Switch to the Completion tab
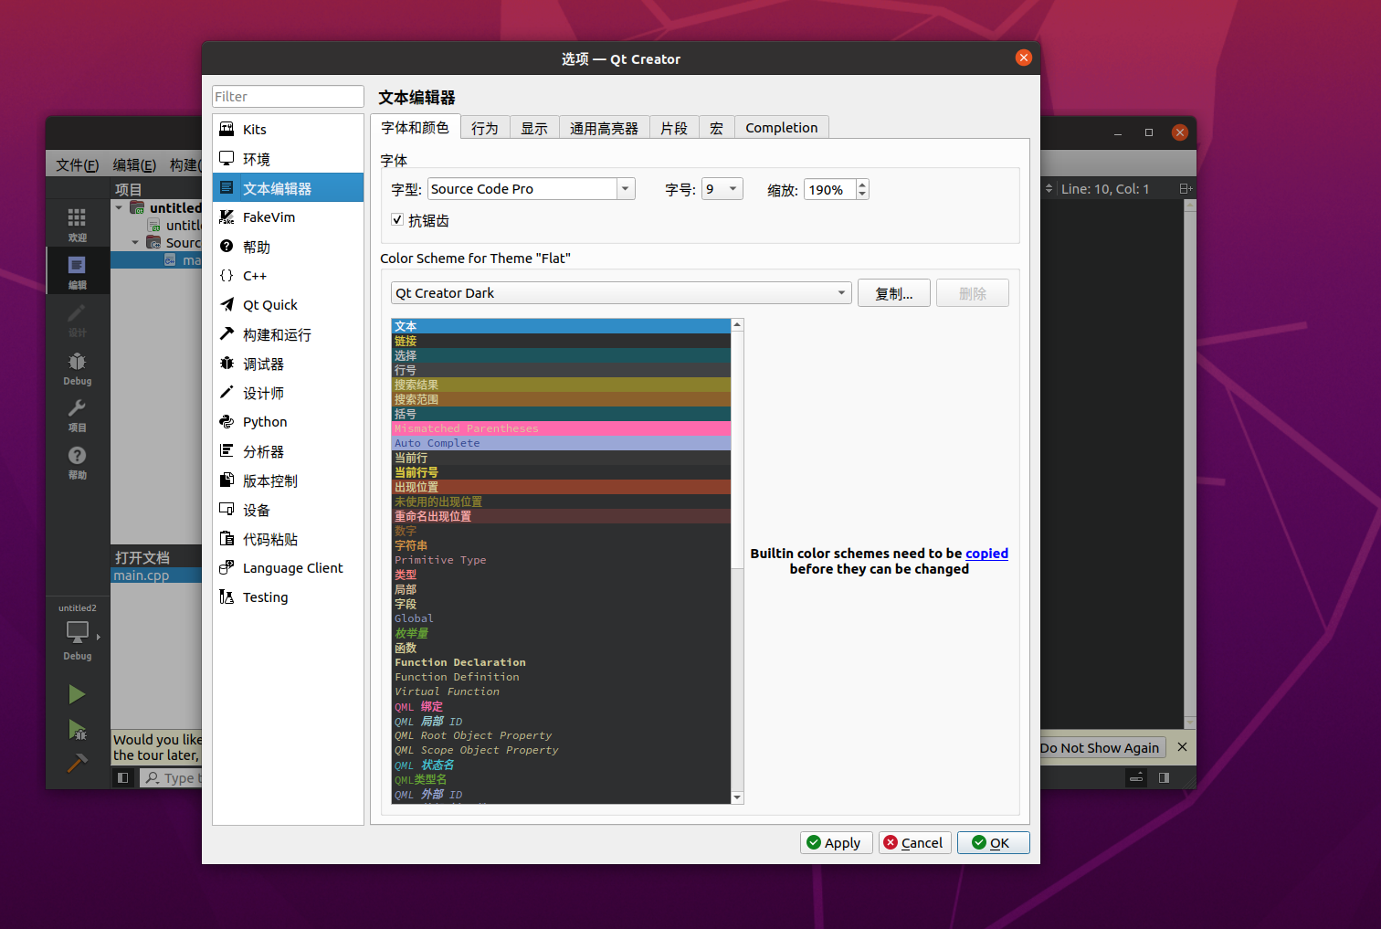Screen dimensions: 1381x929 (x=782, y=128)
